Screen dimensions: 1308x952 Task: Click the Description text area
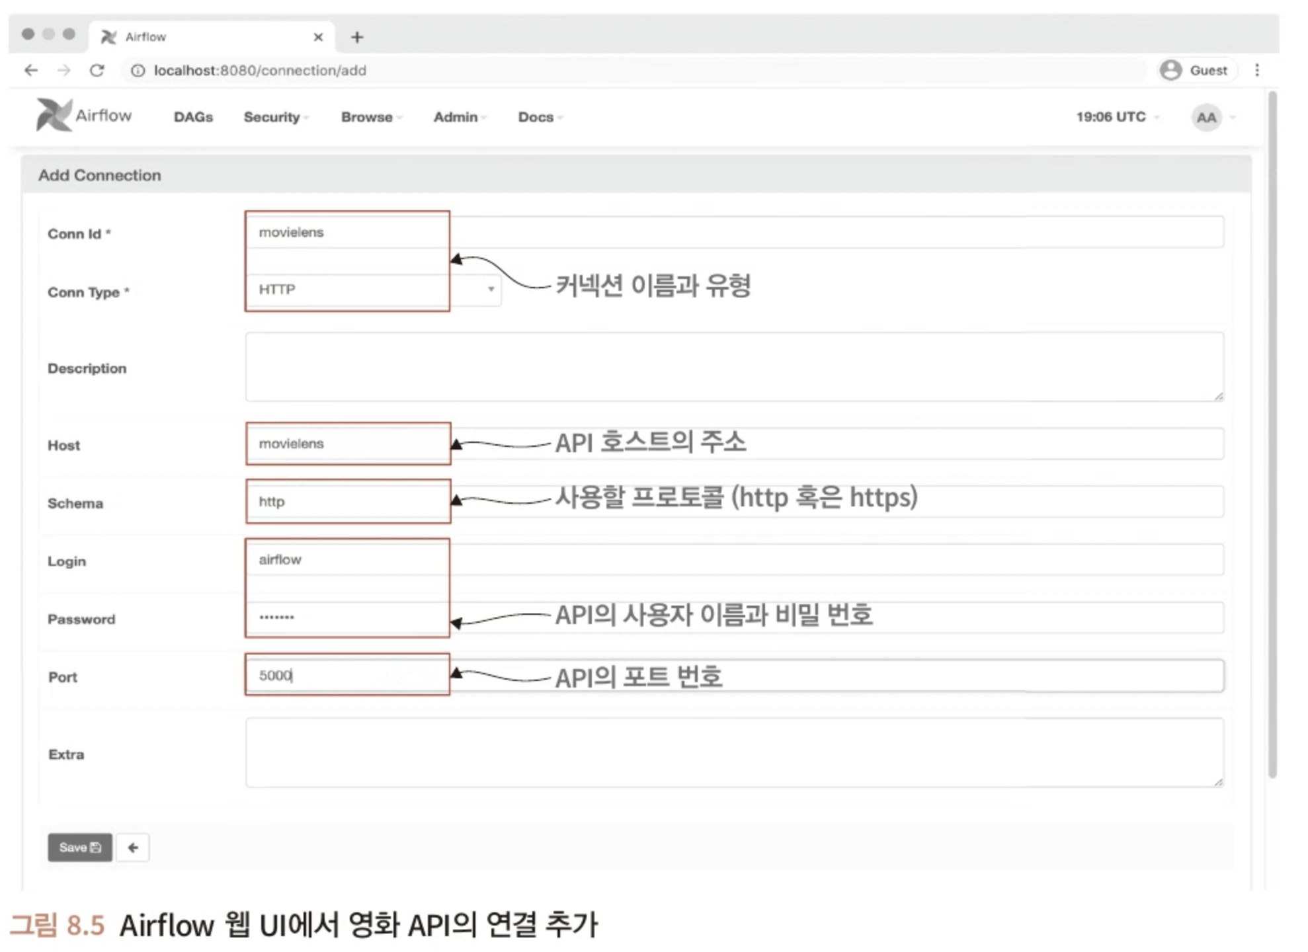coord(661,366)
